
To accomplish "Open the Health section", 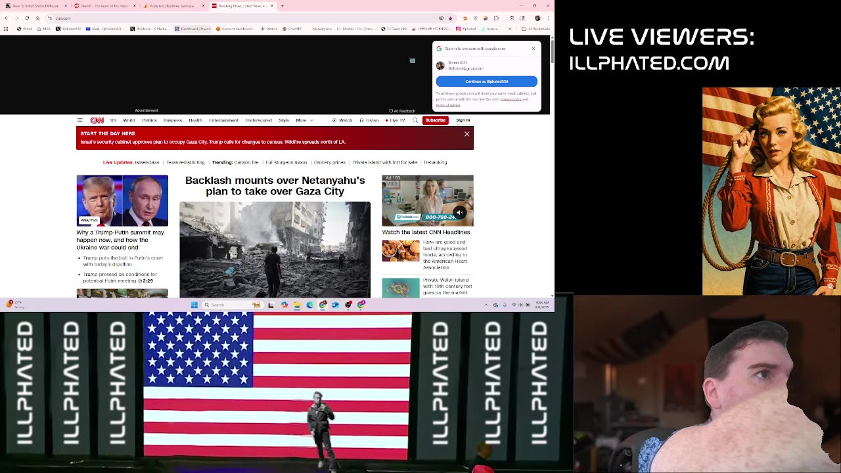I will point(195,120).
